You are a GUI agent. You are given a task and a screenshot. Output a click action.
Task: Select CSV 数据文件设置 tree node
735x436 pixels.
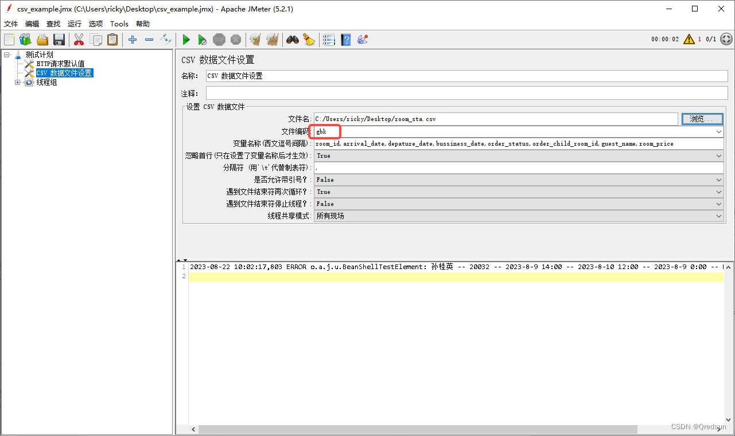(x=64, y=73)
